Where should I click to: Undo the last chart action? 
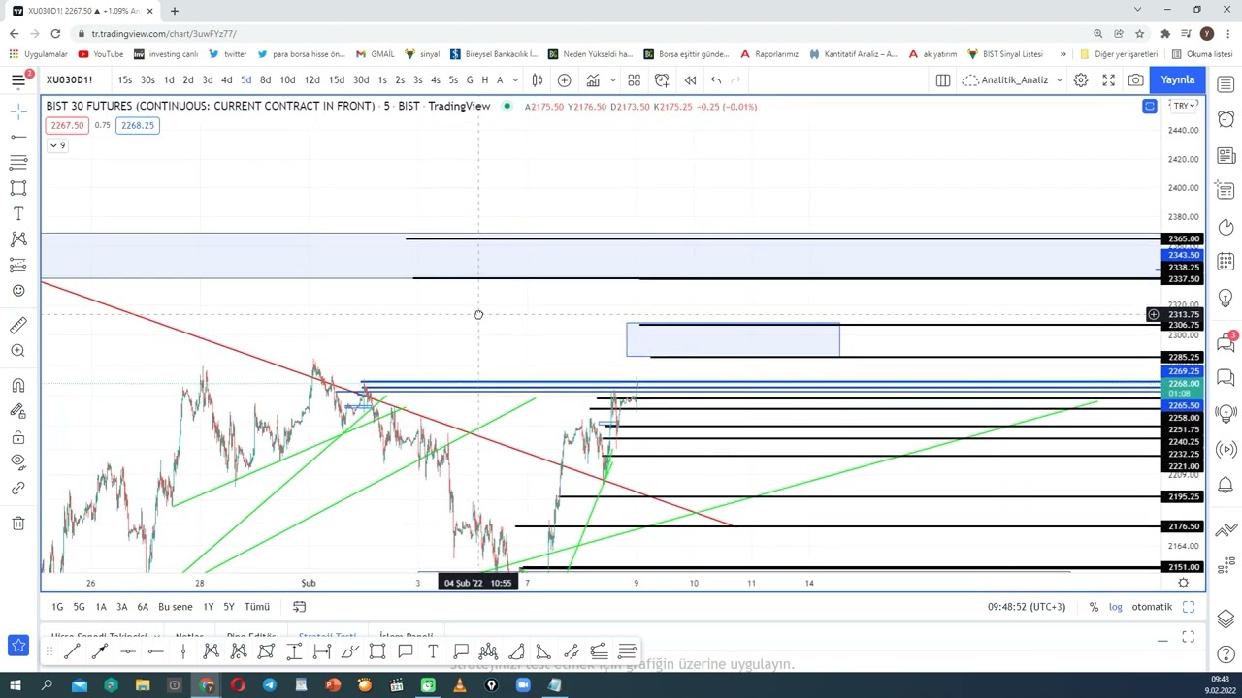716,79
